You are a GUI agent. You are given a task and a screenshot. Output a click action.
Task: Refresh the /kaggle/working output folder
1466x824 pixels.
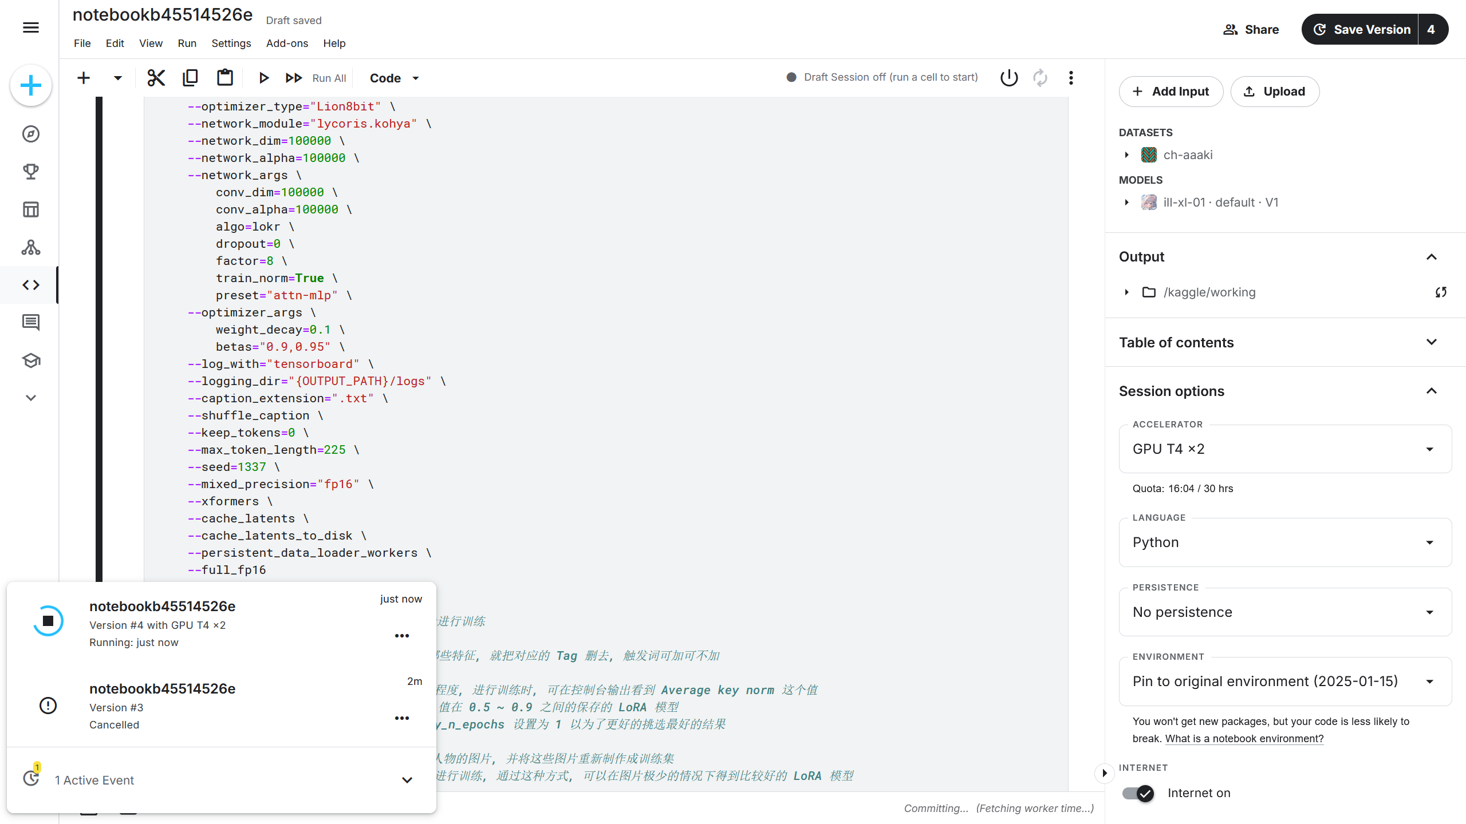(1441, 292)
